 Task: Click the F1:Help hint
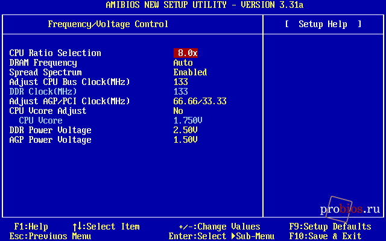(31, 227)
